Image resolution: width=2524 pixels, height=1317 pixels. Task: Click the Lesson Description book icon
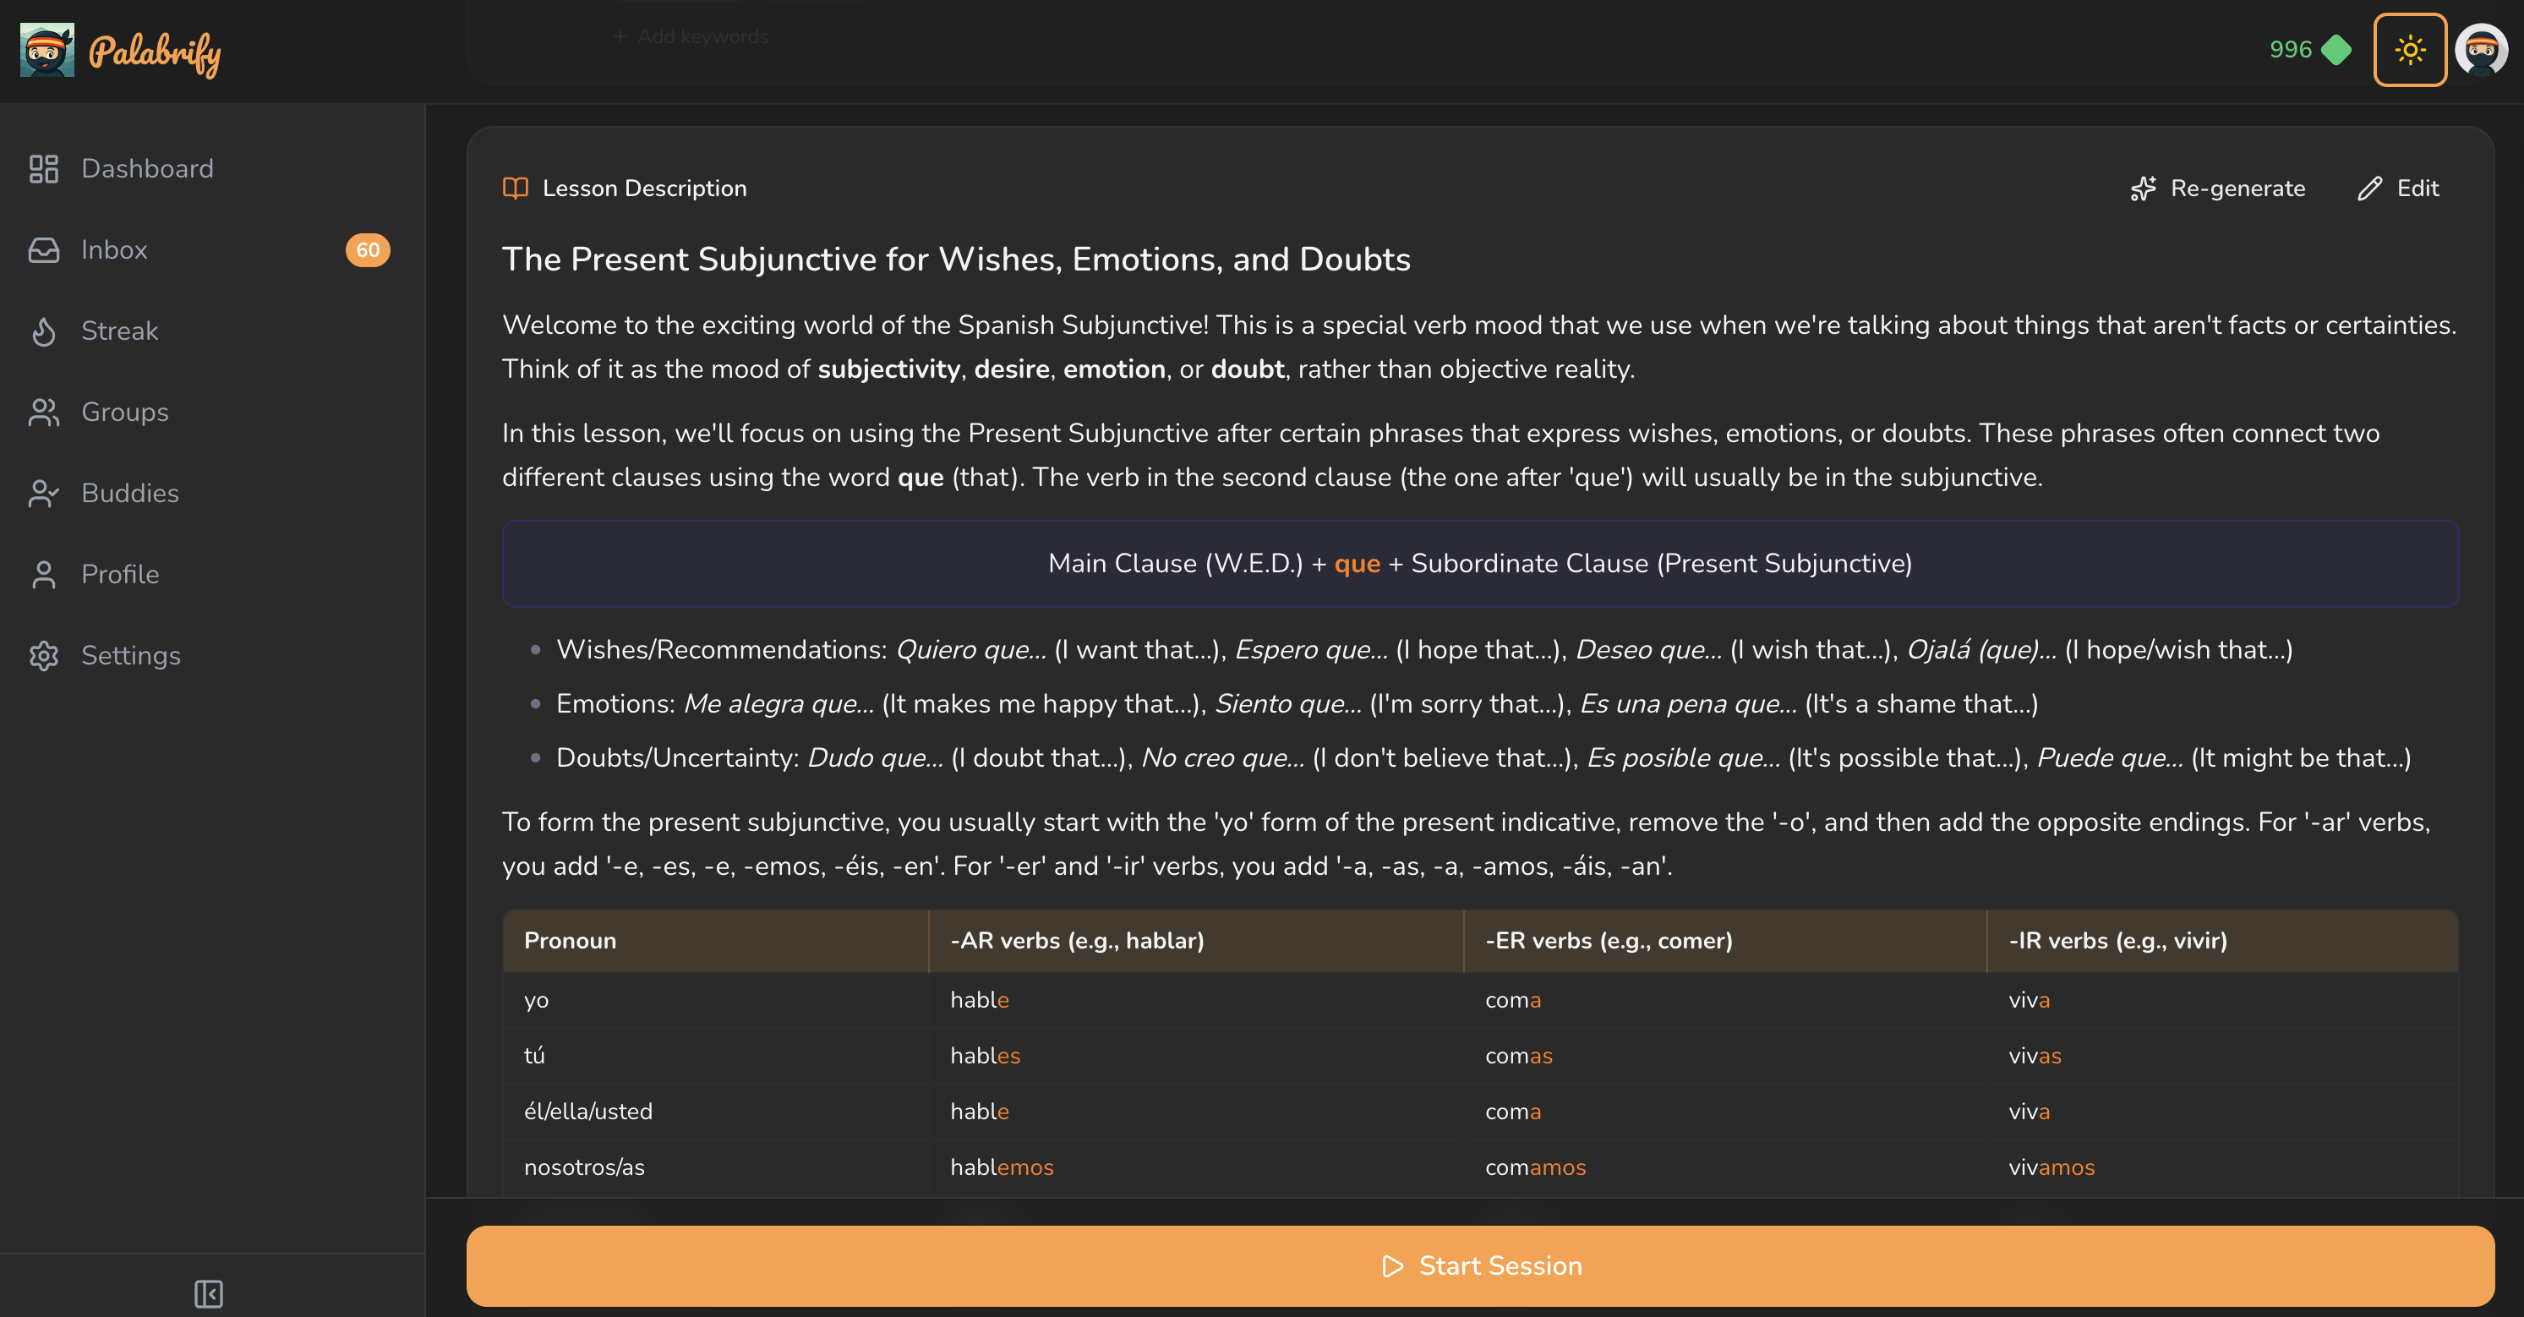point(516,189)
